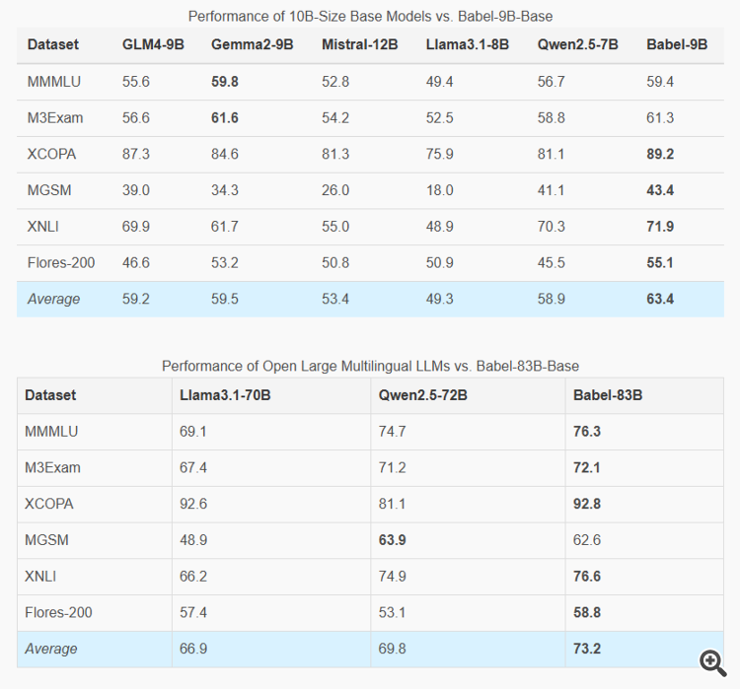Click the bold 89.2 XCOPA score
The height and width of the screenshot is (689, 740).
pos(660,155)
